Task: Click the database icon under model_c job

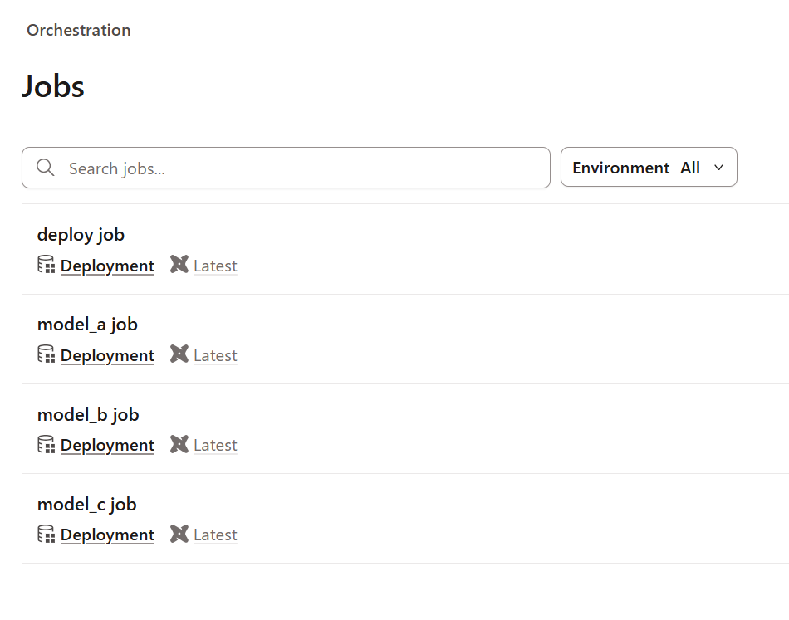Action: [x=47, y=534]
